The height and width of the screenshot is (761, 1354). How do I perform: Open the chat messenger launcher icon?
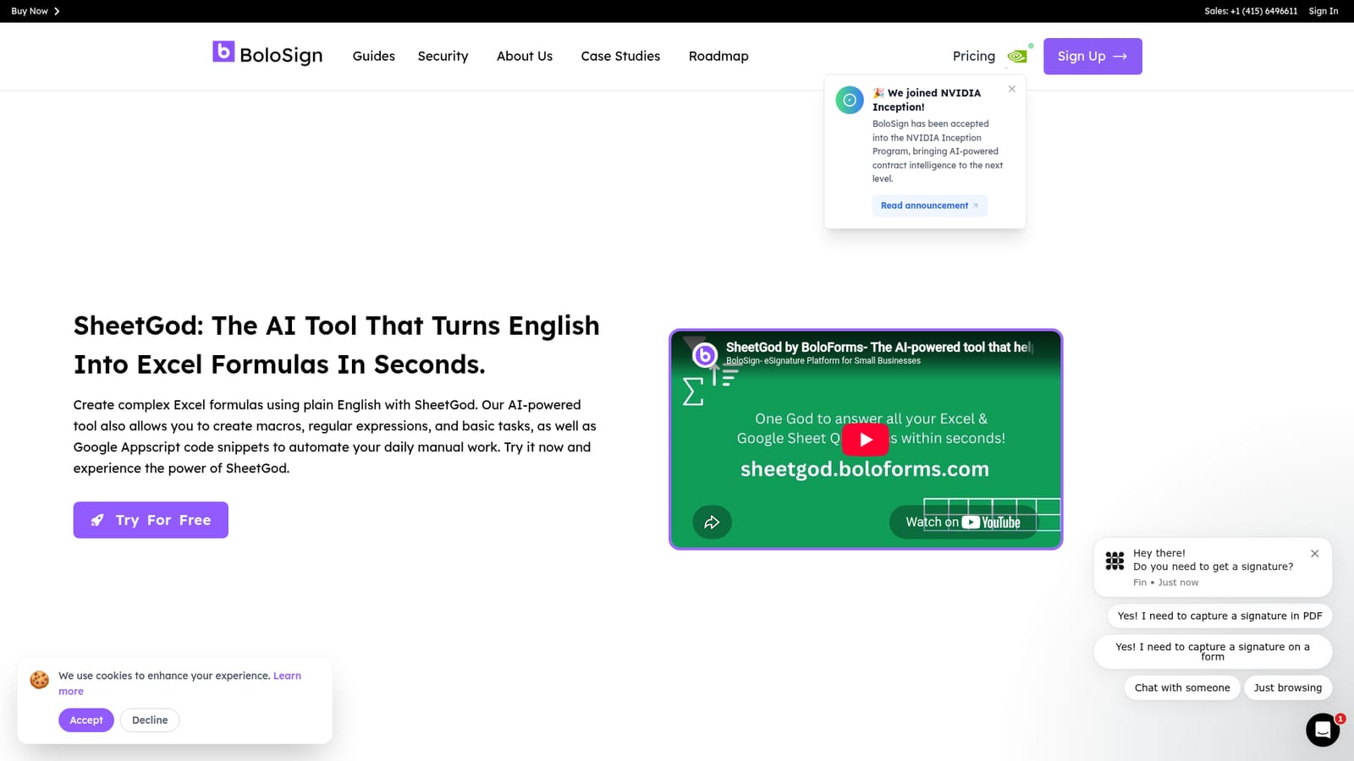(1322, 730)
